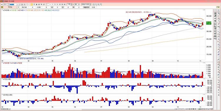This screenshot has width=221, height=111.
Task: Click the 시 (open price) label button
Action: (x=52, y=7)
